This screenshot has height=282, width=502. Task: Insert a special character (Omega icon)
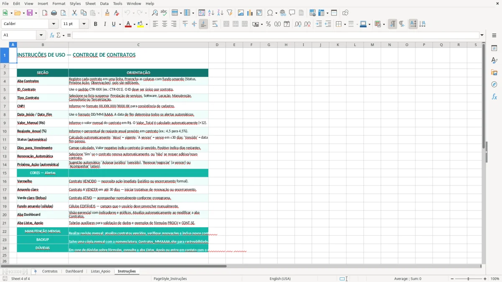tap(270, 13)
